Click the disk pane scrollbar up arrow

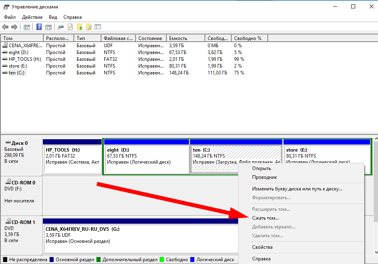coord(376,139)
